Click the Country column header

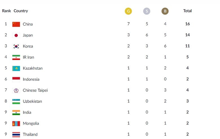click(x=21, y=11)
